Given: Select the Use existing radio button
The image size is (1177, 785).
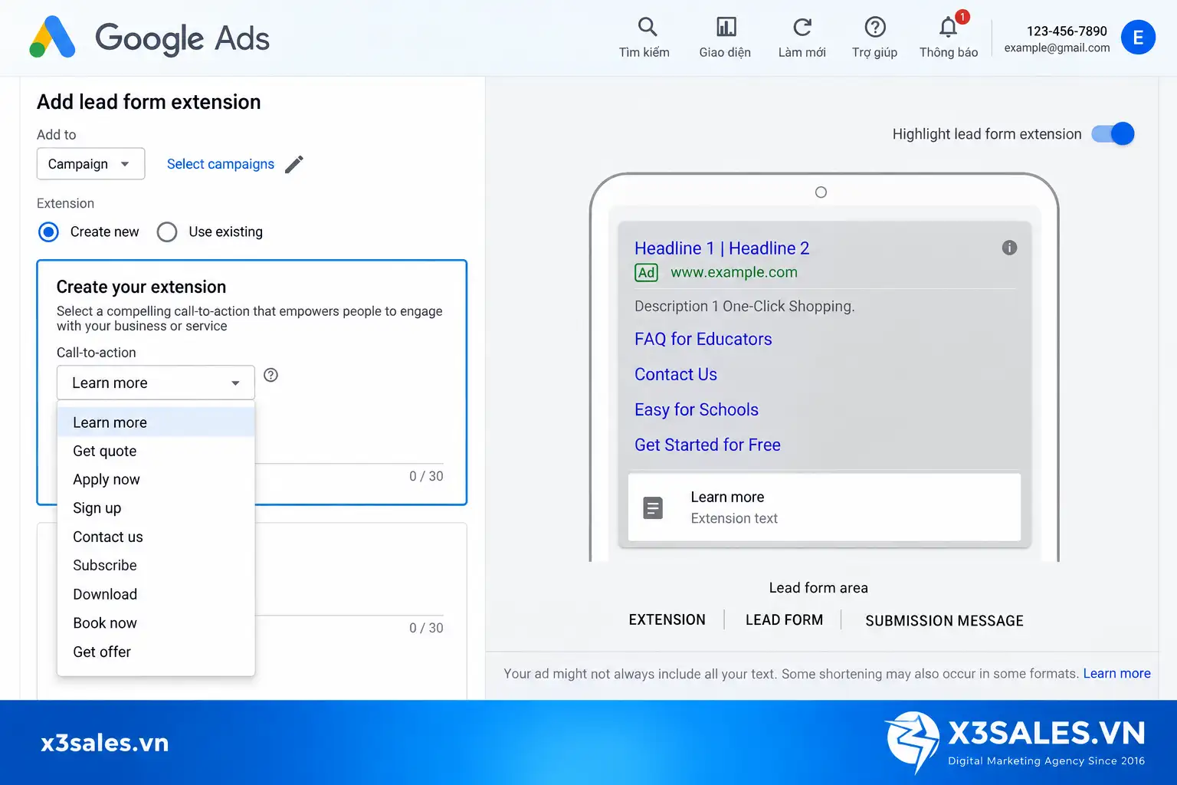Looking at the screenshot, I should 167,232.
